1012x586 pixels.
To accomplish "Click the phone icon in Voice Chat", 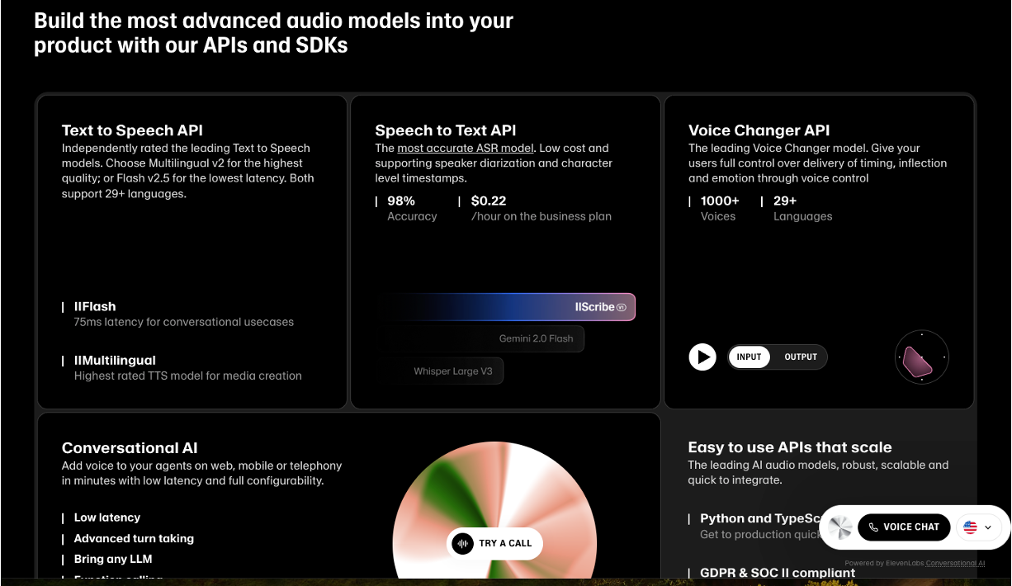I will 873,527.
